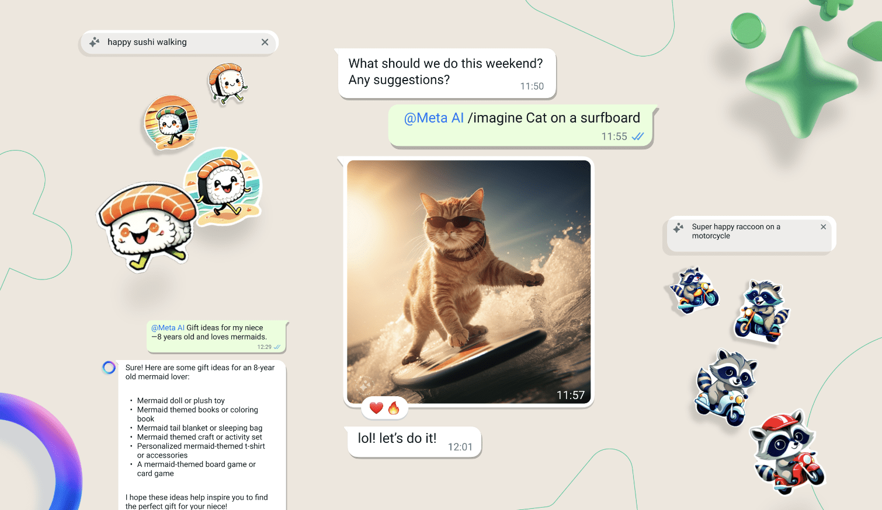Click the Meta AI ring avatar
Image resolution: width=882 pixels, height=510 pixels.
[x=109, y=367]
